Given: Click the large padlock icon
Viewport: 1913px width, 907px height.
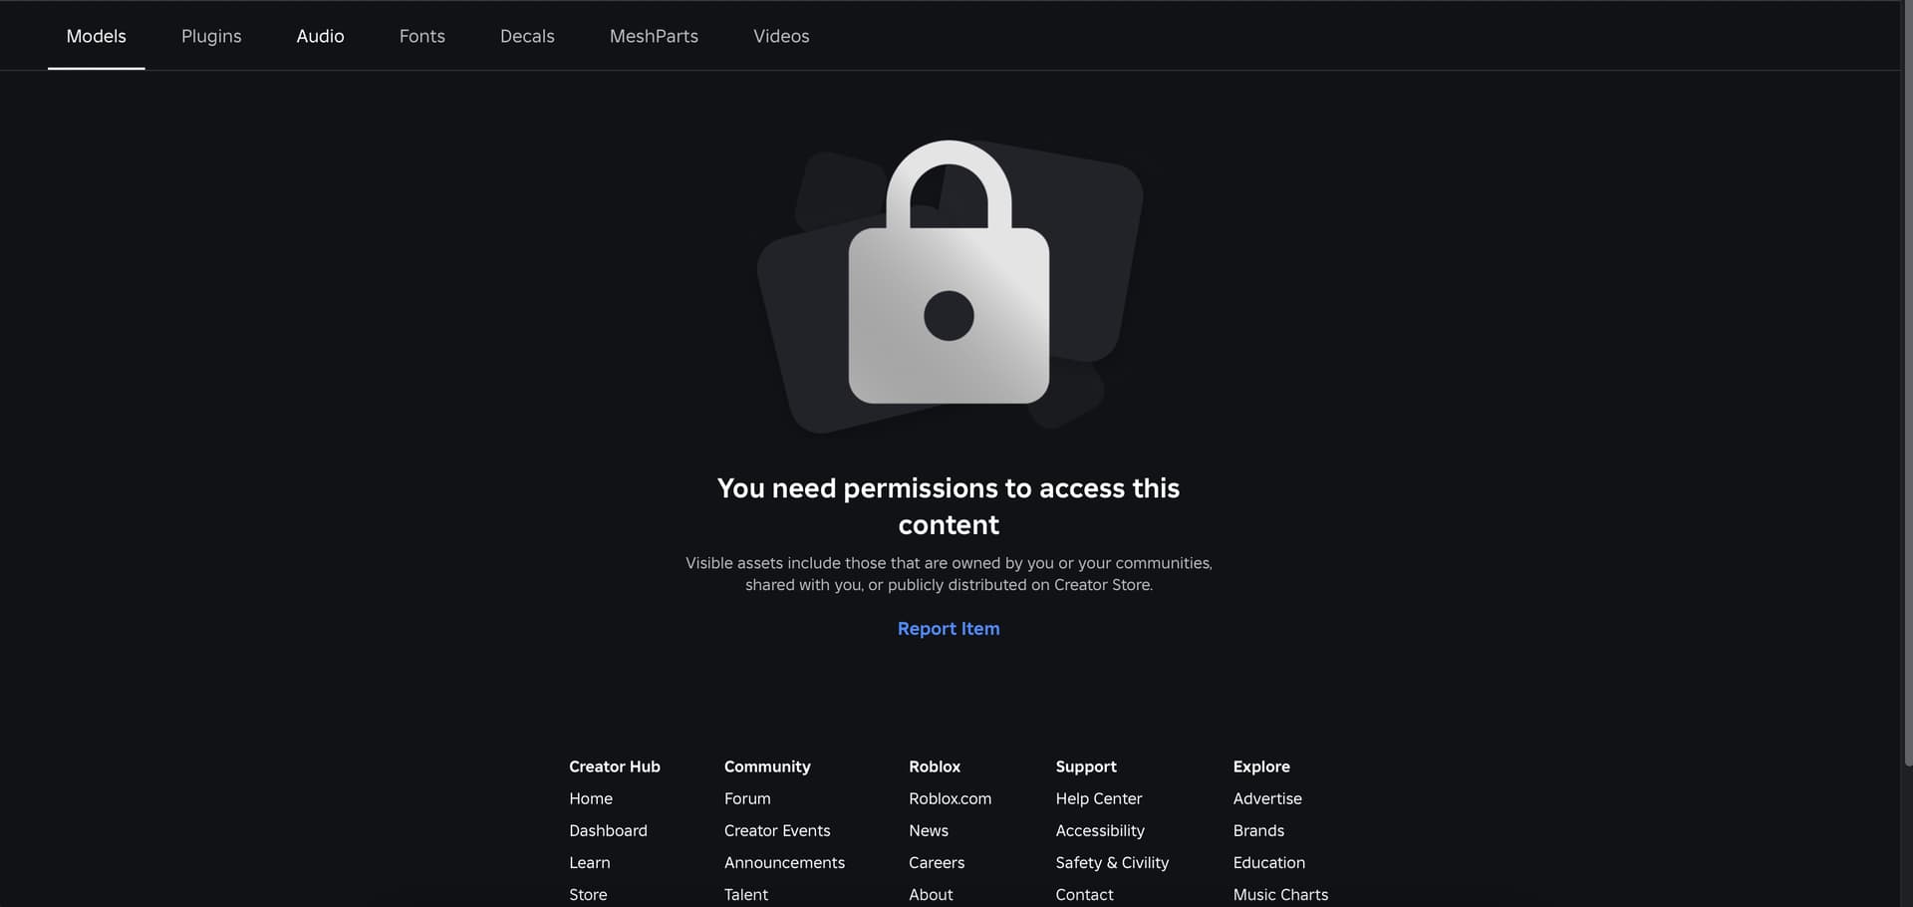Looking at the screenshot, I should click(949, 272).
